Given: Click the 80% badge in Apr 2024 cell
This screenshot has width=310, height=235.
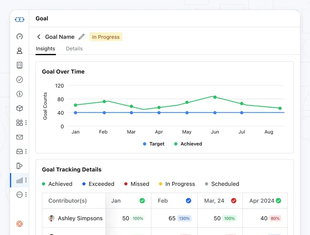Looking at the screenshot, I should (x=275, y=218).
